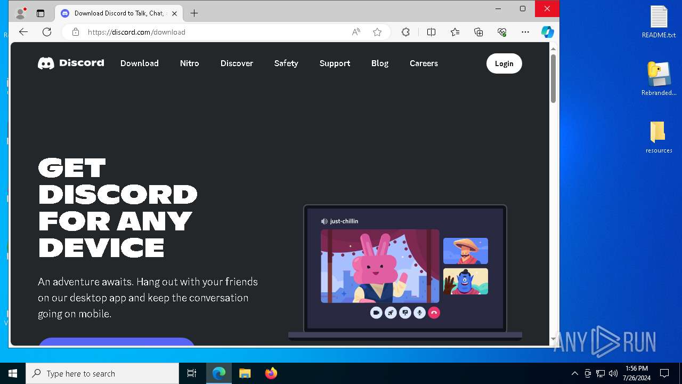Open Edge Settings and more menu

coord(525,32)
